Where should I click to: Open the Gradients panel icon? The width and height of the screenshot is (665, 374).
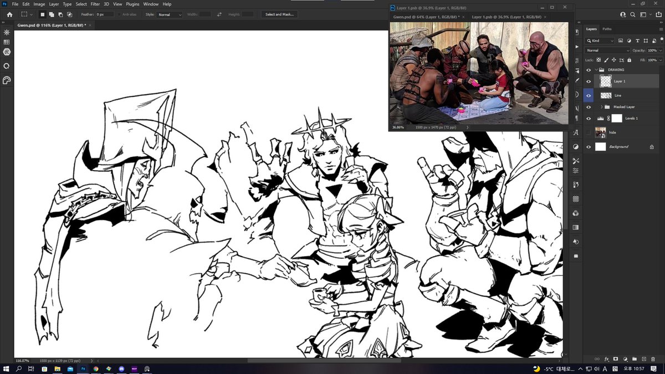point(576,227)
